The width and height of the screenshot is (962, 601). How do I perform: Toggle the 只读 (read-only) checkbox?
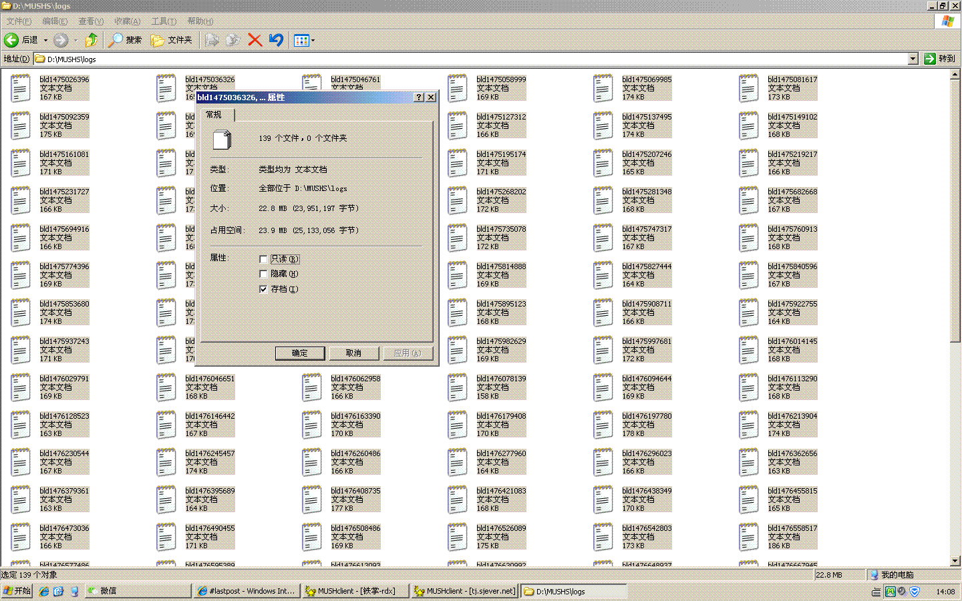click(x=263, y=259)
